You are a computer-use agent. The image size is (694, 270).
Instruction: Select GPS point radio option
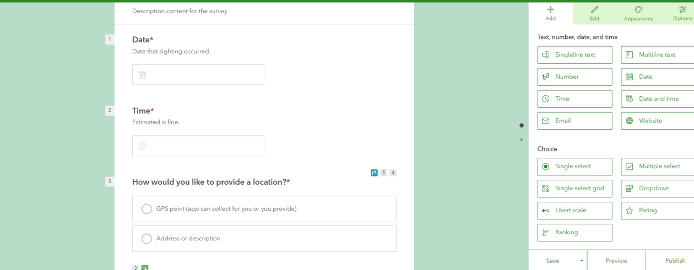[x=147, y=209]
